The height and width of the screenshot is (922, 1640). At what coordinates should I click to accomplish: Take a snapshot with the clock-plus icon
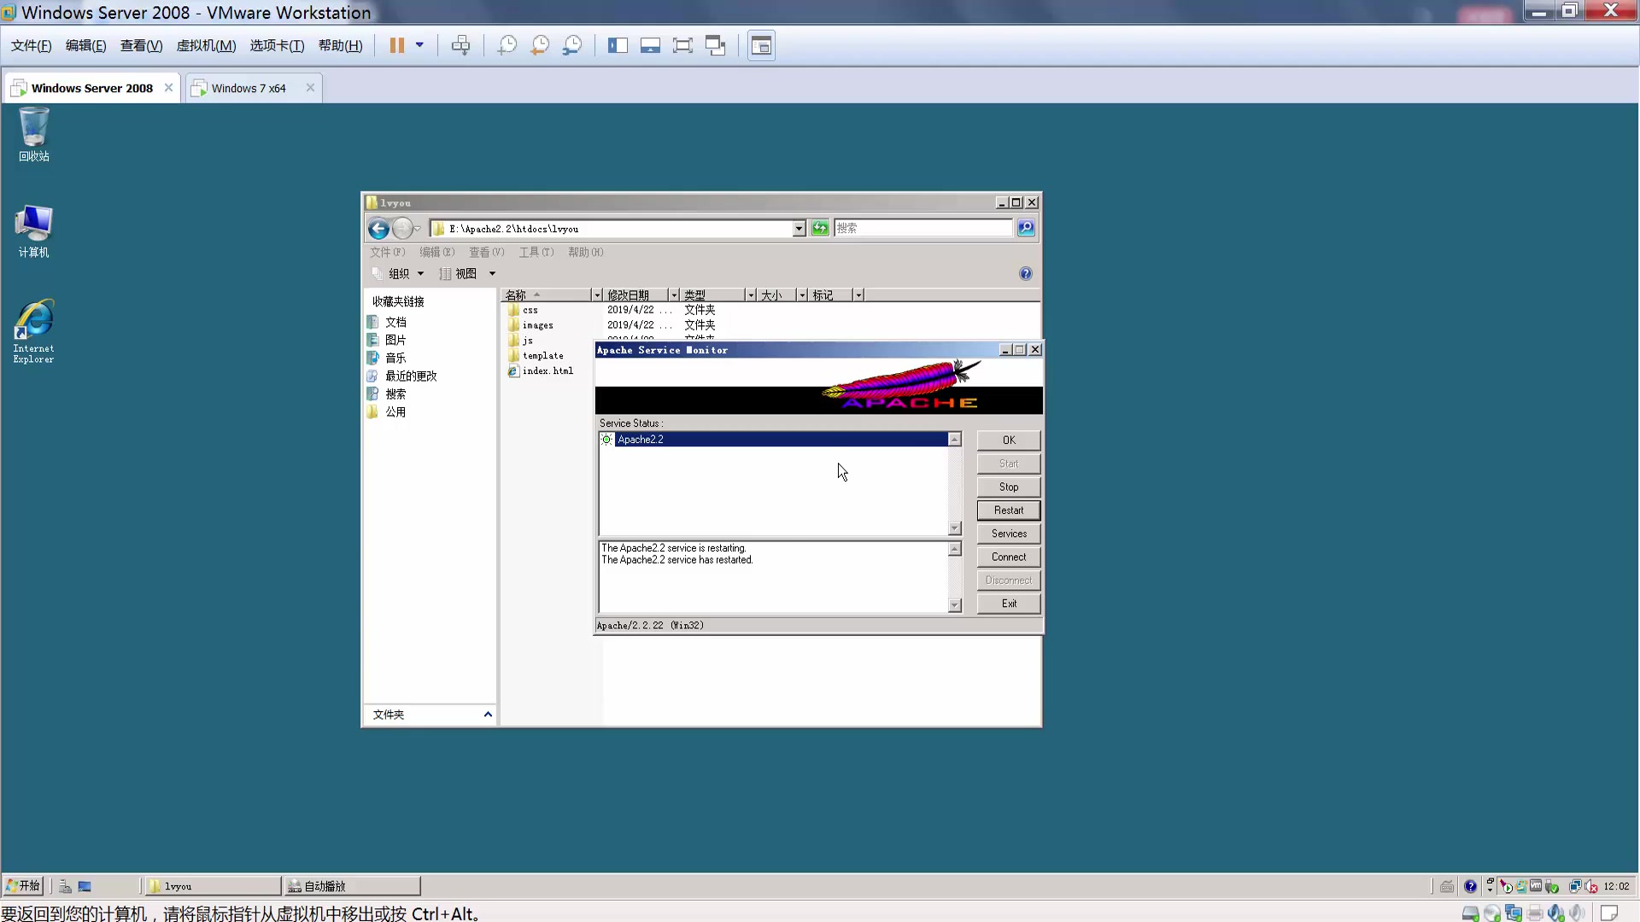[x=507, y=45]
